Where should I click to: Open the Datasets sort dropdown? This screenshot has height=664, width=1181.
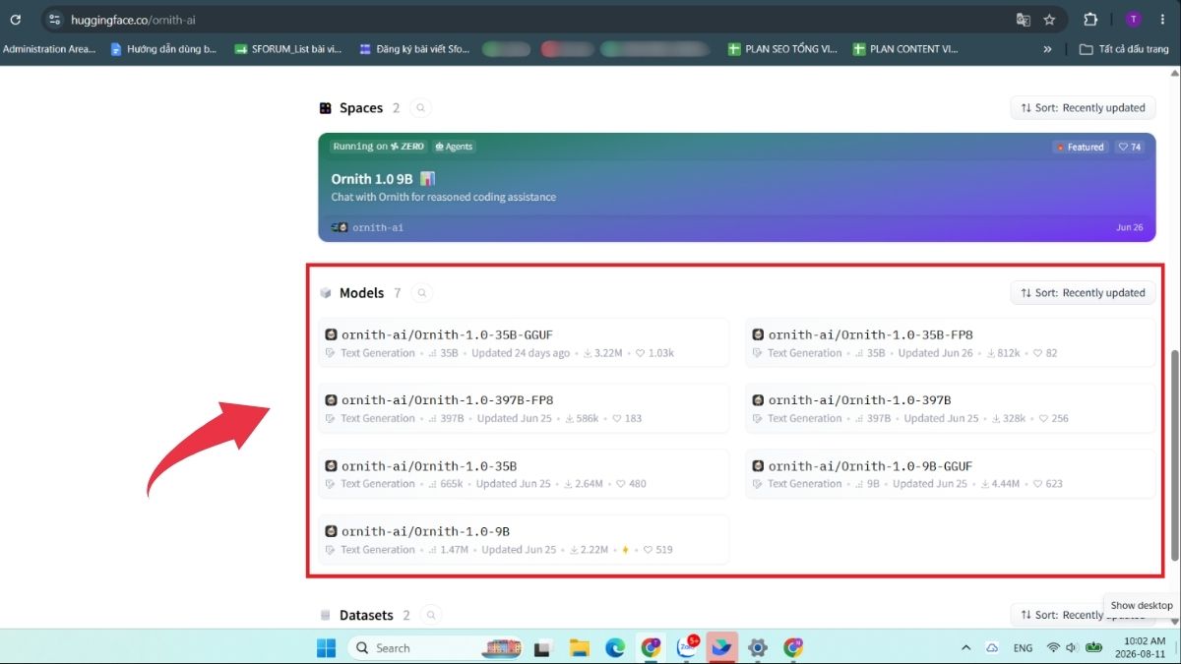click(1083, 615)
